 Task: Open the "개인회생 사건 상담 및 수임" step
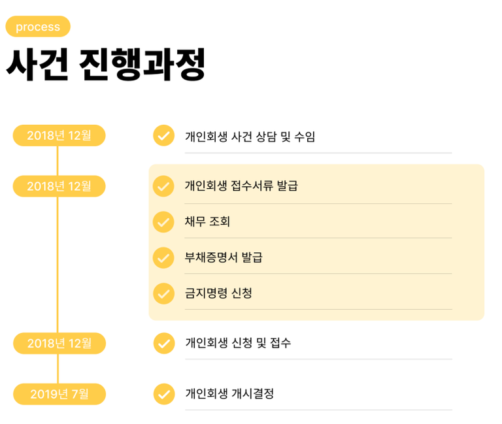(250, 137)
